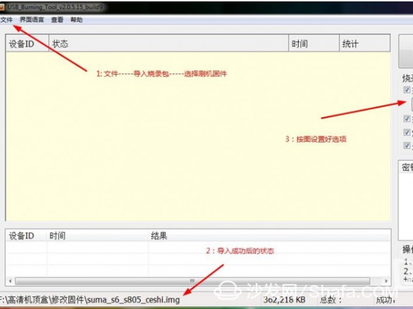Uncheck the last checkbox in burn settings
This screenshot has height=309, width=413.
407,145
